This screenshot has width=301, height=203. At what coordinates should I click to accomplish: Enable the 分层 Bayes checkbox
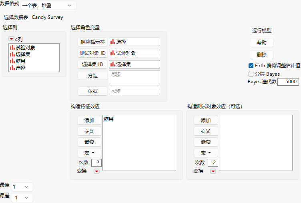pyautogui.click(x=251, y=74)
